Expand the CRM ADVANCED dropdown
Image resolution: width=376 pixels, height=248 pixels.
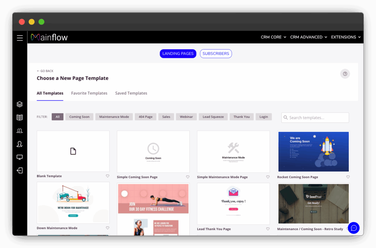[308, 37]
